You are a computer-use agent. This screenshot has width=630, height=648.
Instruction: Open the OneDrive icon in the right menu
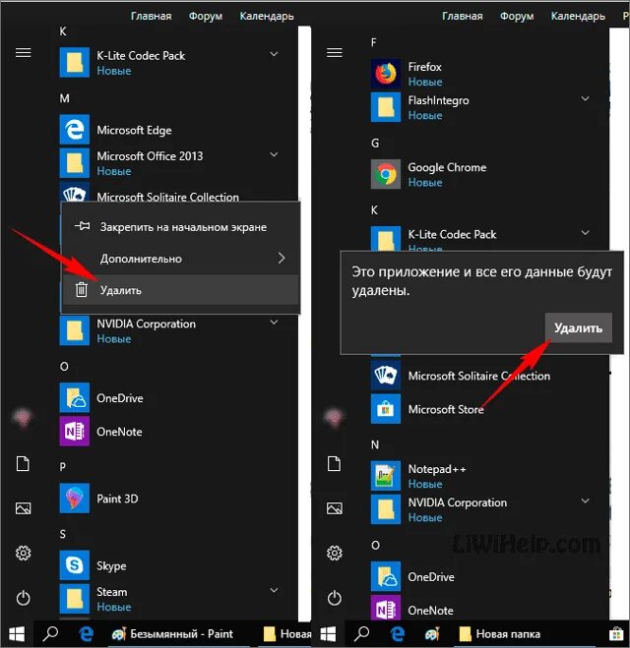(x=386, y=576)
